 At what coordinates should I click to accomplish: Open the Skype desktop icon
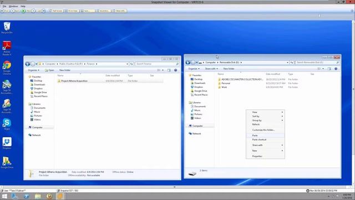pos(7,124)
